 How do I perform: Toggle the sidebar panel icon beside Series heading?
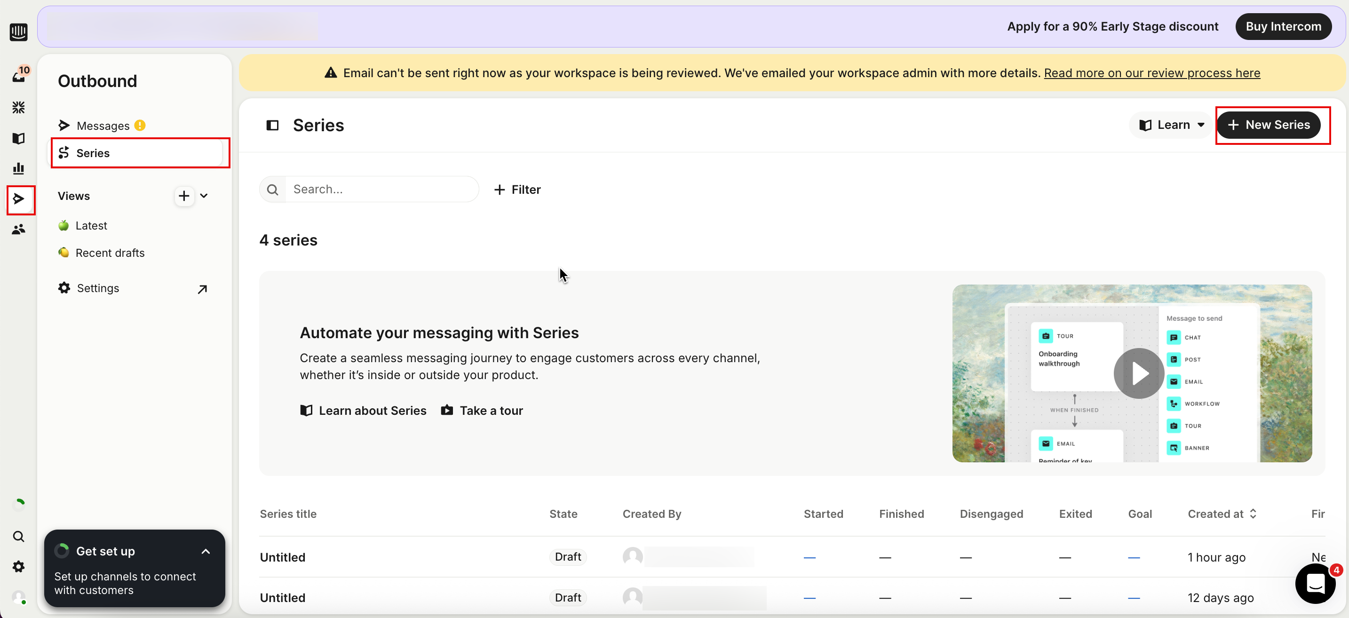tap(272, 125)
